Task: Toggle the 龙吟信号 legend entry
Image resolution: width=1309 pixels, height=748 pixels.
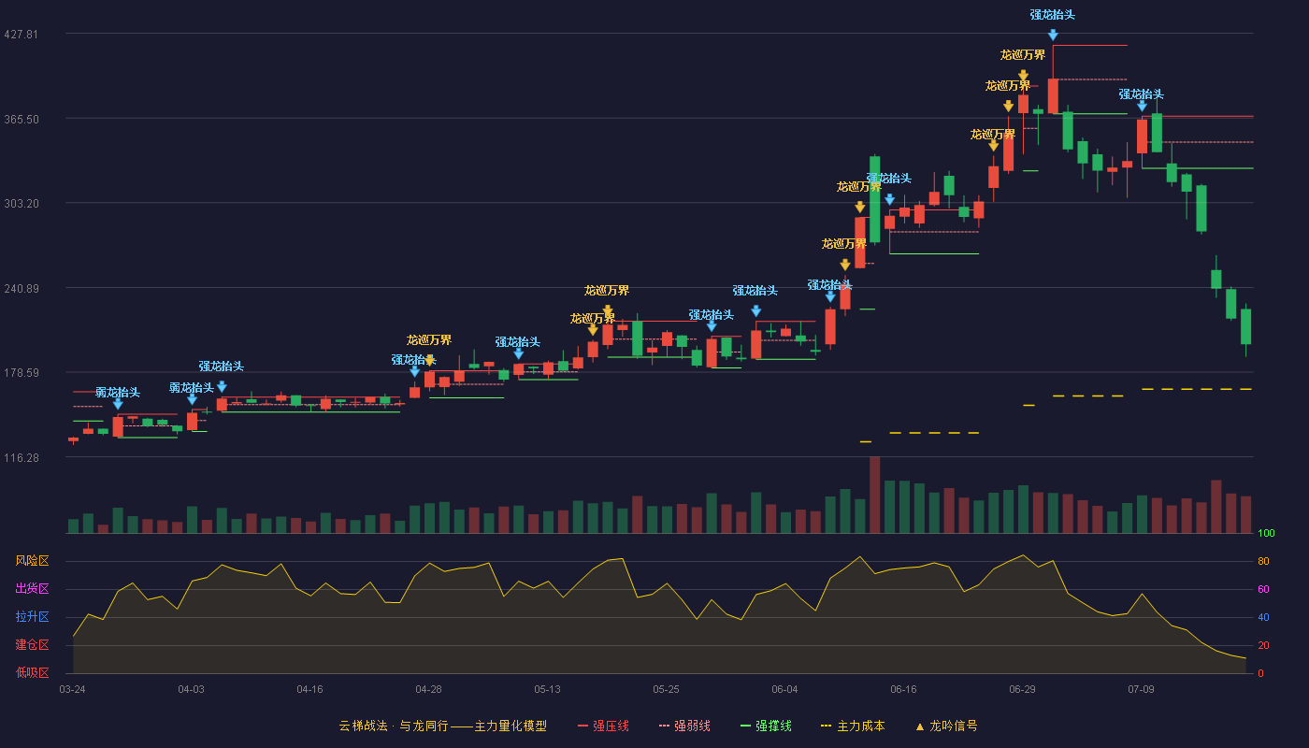Action: [x=946, y=726]
